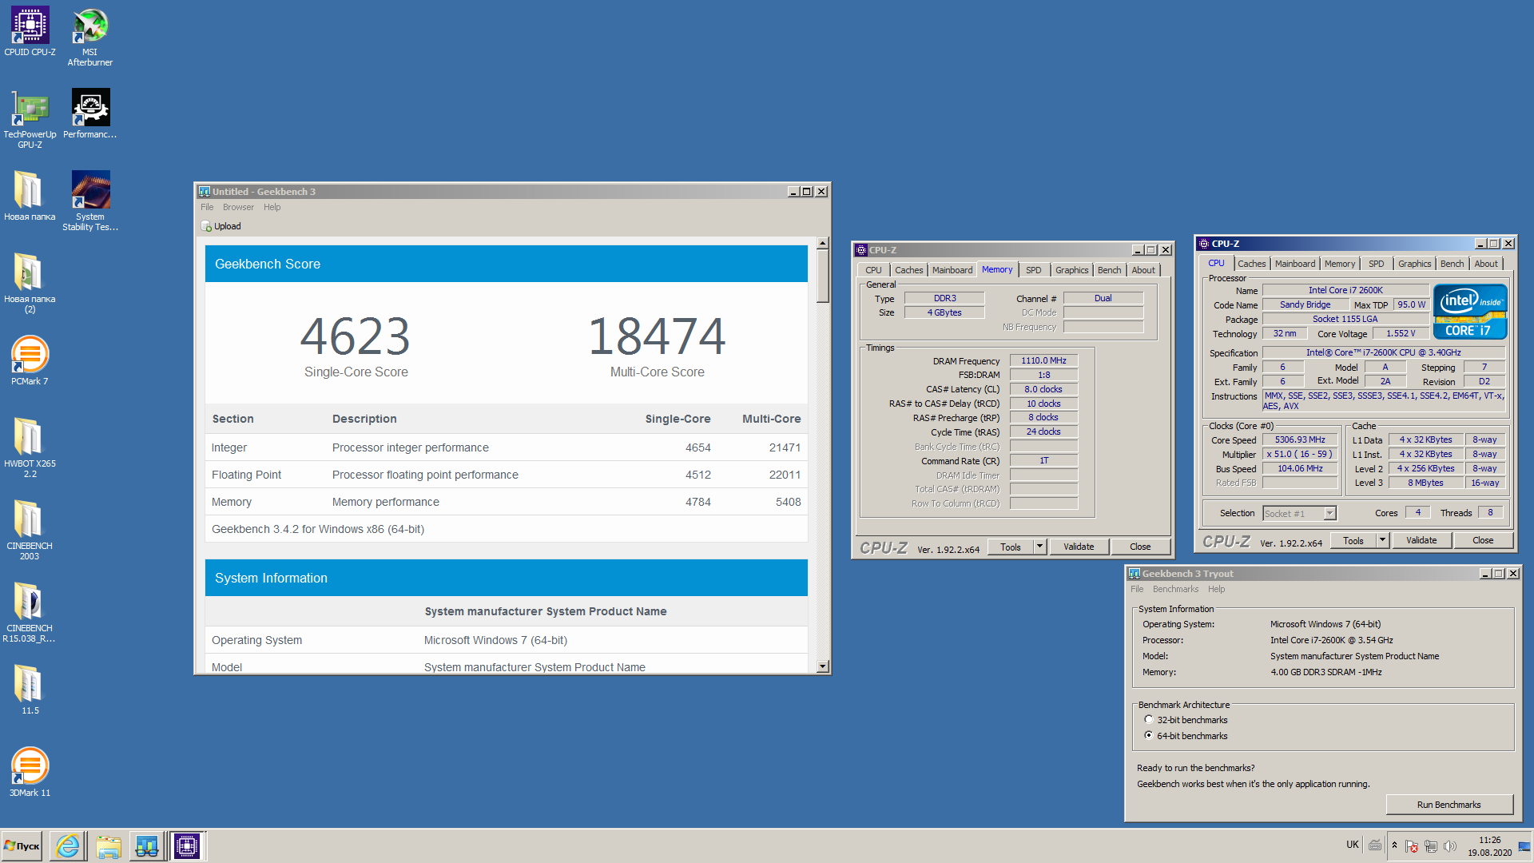
Task: Switch to CPU-Z taskbar button
Action: 187,846
